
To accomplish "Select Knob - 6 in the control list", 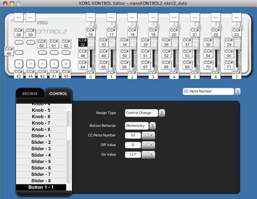I will tap(41, 117).
